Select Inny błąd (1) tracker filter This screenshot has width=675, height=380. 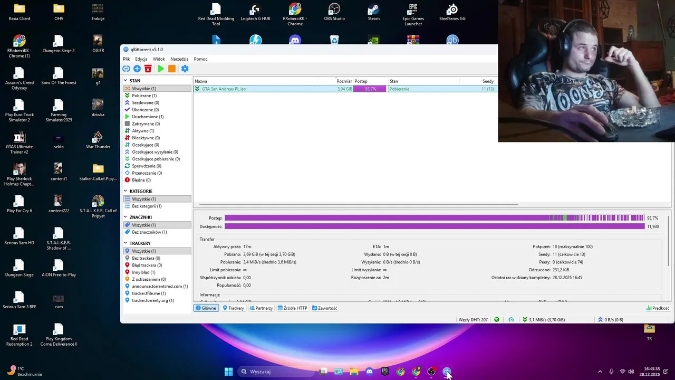pyautogui.click(x=157, y=272)
